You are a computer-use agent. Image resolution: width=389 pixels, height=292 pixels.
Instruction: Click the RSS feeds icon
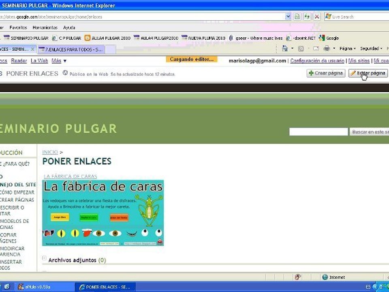301,49
